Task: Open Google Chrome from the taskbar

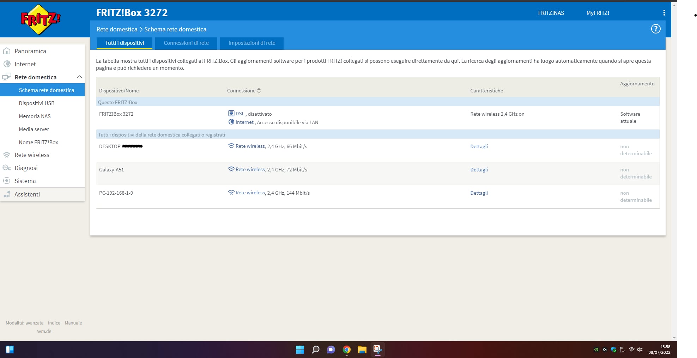Action: (x=346, y=350)
